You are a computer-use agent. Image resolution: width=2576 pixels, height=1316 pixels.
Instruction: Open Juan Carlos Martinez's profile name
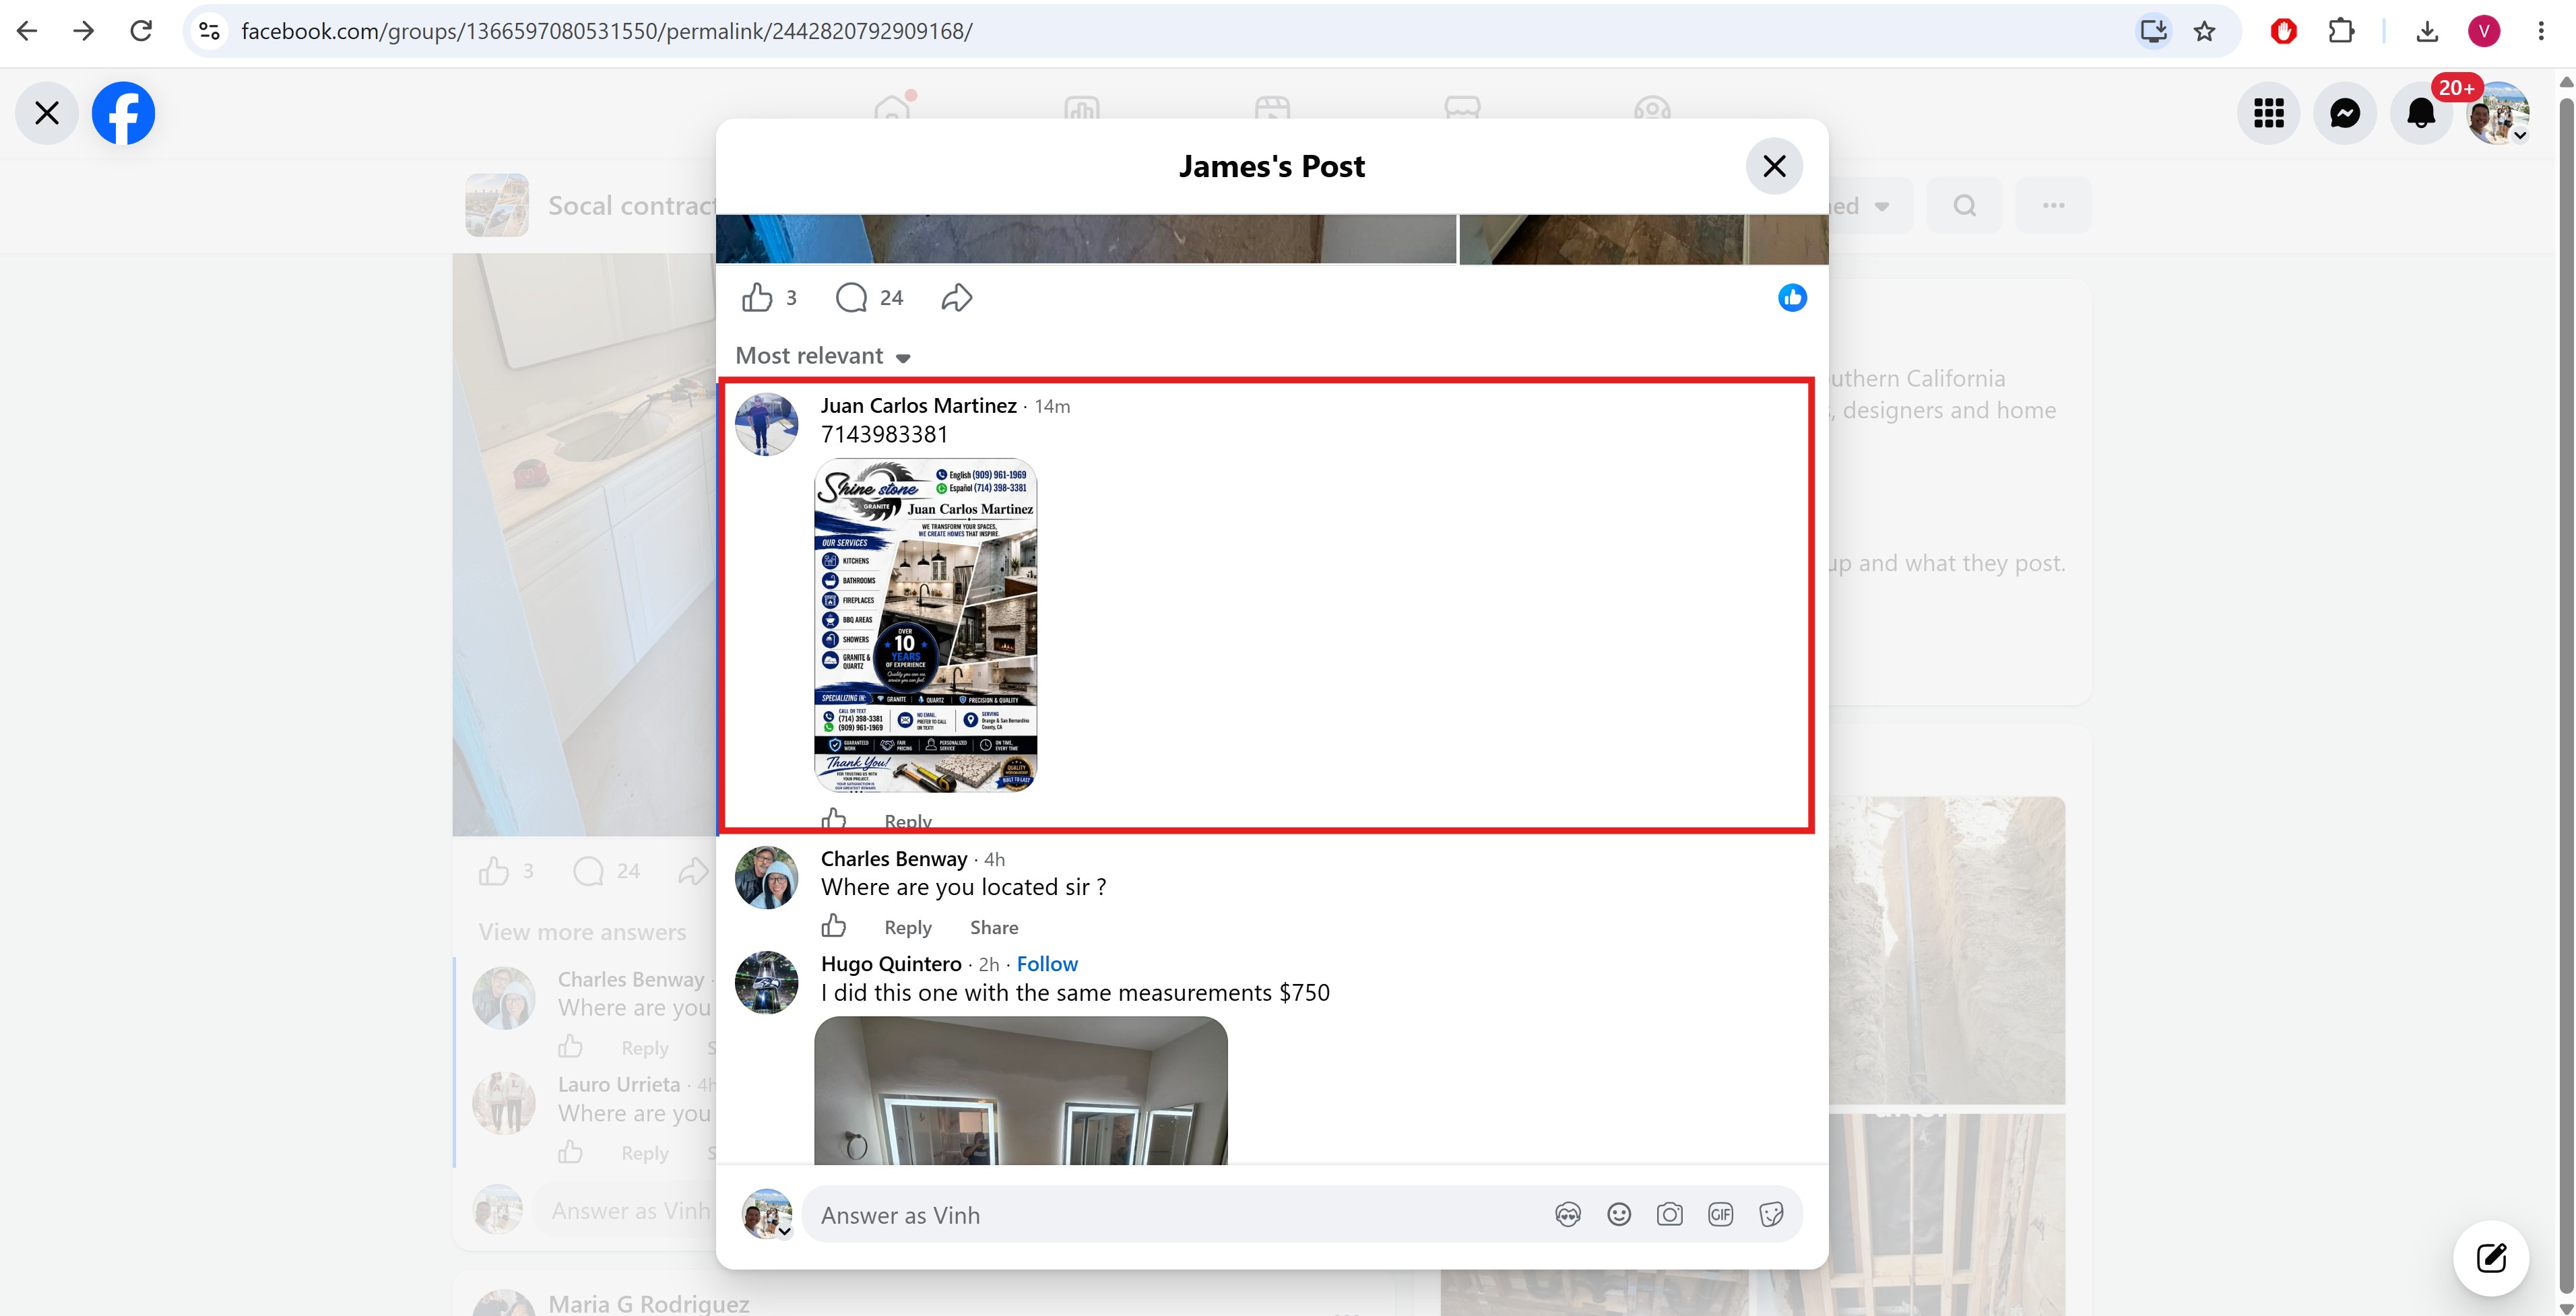(918, 405)
